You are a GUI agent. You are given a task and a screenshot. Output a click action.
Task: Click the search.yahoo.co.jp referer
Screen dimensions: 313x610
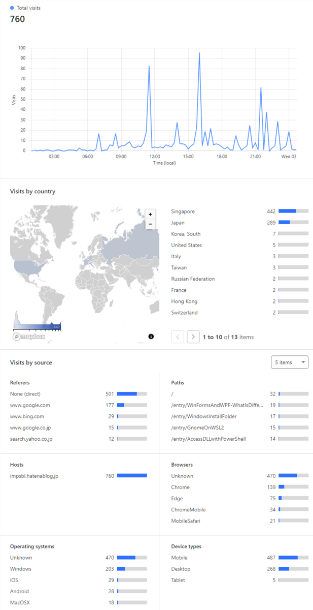79,439
